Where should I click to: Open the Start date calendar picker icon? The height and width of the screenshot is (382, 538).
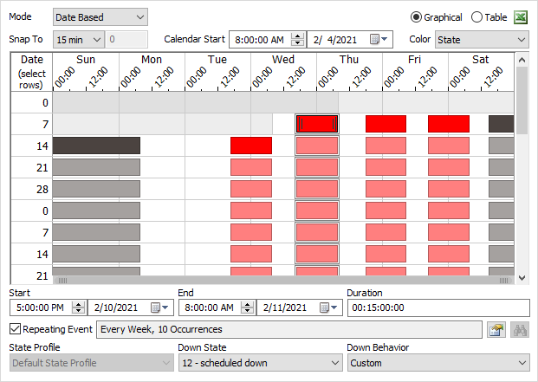click(159, 308)
